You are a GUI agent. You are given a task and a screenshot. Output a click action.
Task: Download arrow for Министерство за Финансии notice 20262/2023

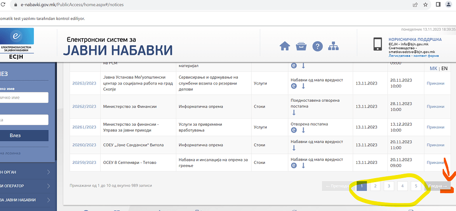pos(294,113)
